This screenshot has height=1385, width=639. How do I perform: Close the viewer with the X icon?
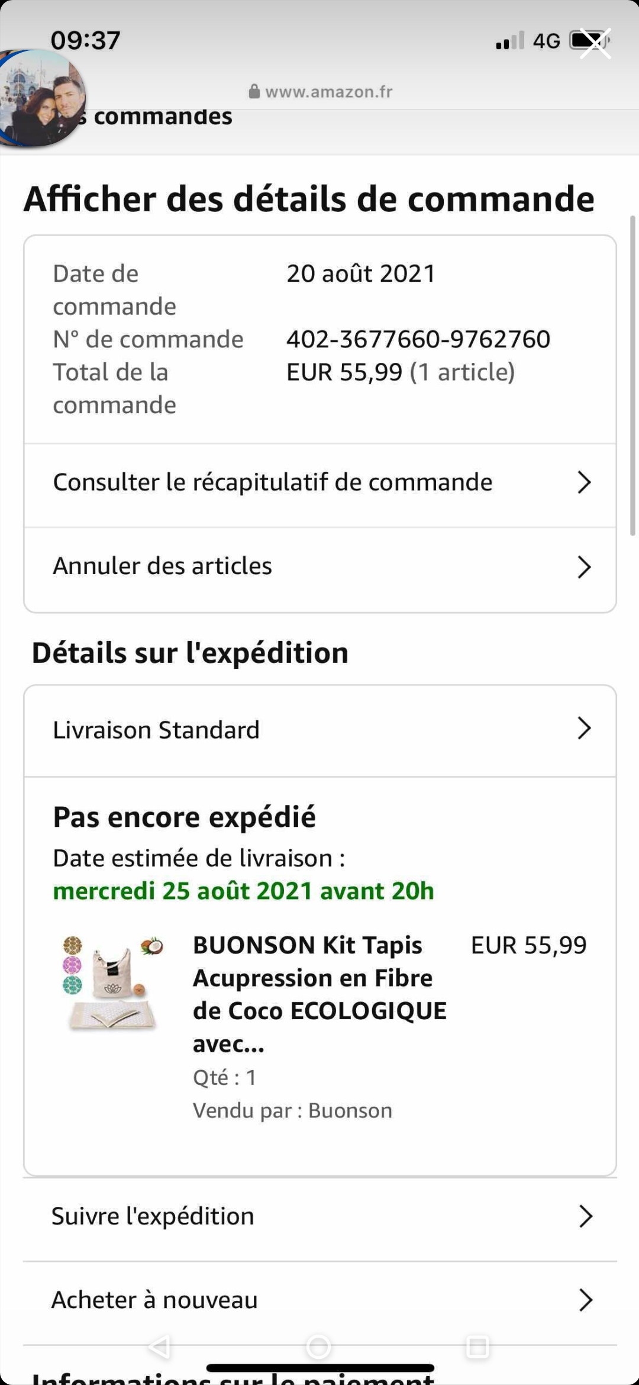coord(595,44)
